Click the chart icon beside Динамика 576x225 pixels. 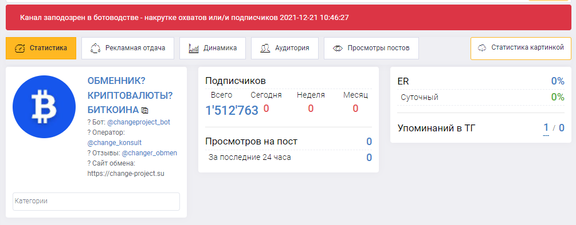194,49
